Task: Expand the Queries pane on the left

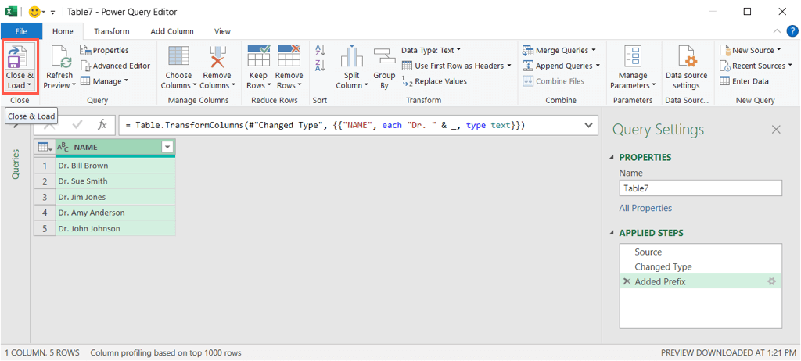Action: pos(16,164)
